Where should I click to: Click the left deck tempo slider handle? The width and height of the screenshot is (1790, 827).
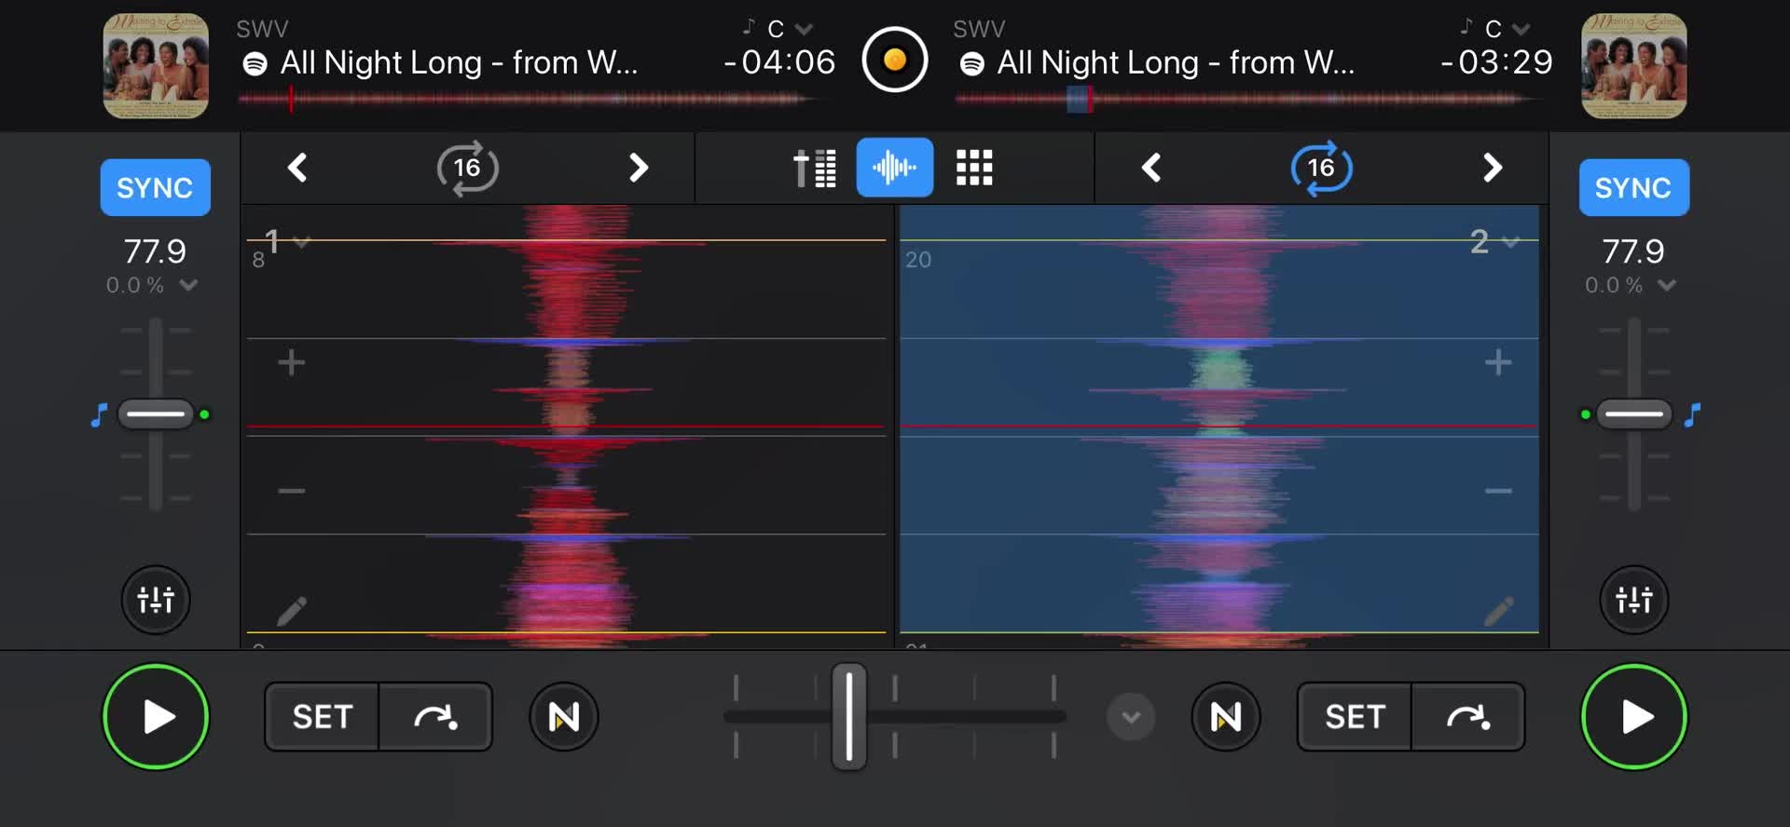tap(156, 413)
